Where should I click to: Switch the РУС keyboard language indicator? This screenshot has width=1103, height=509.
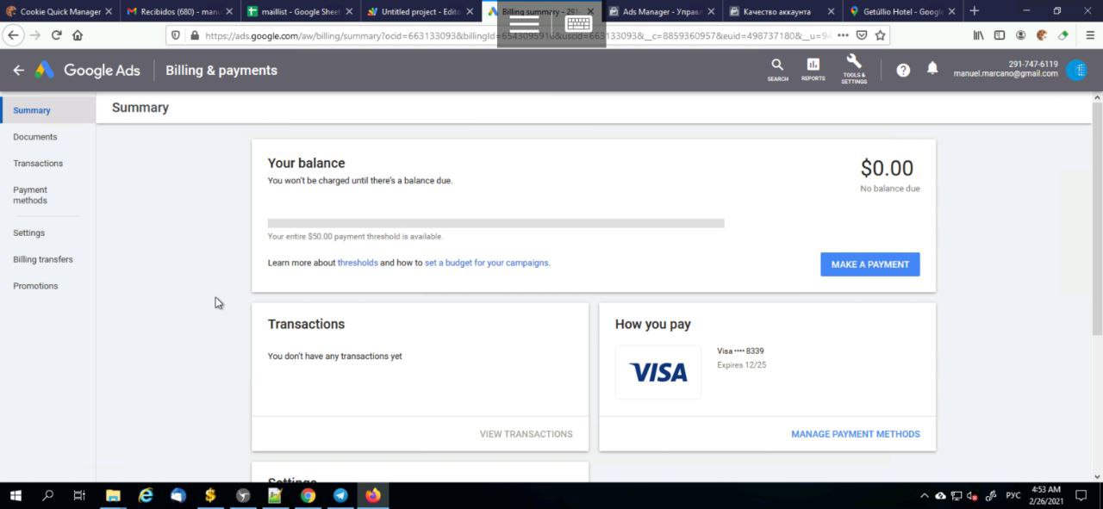[x=1013, y=495]
